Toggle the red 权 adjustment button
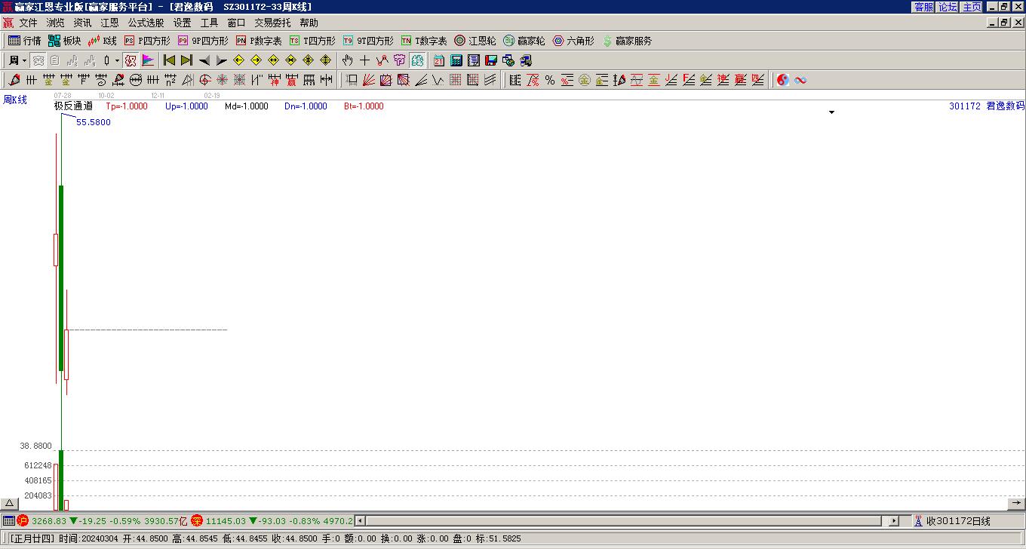Screen dimensions: 1026x549 pyautogui.click(x=131, y=60)
